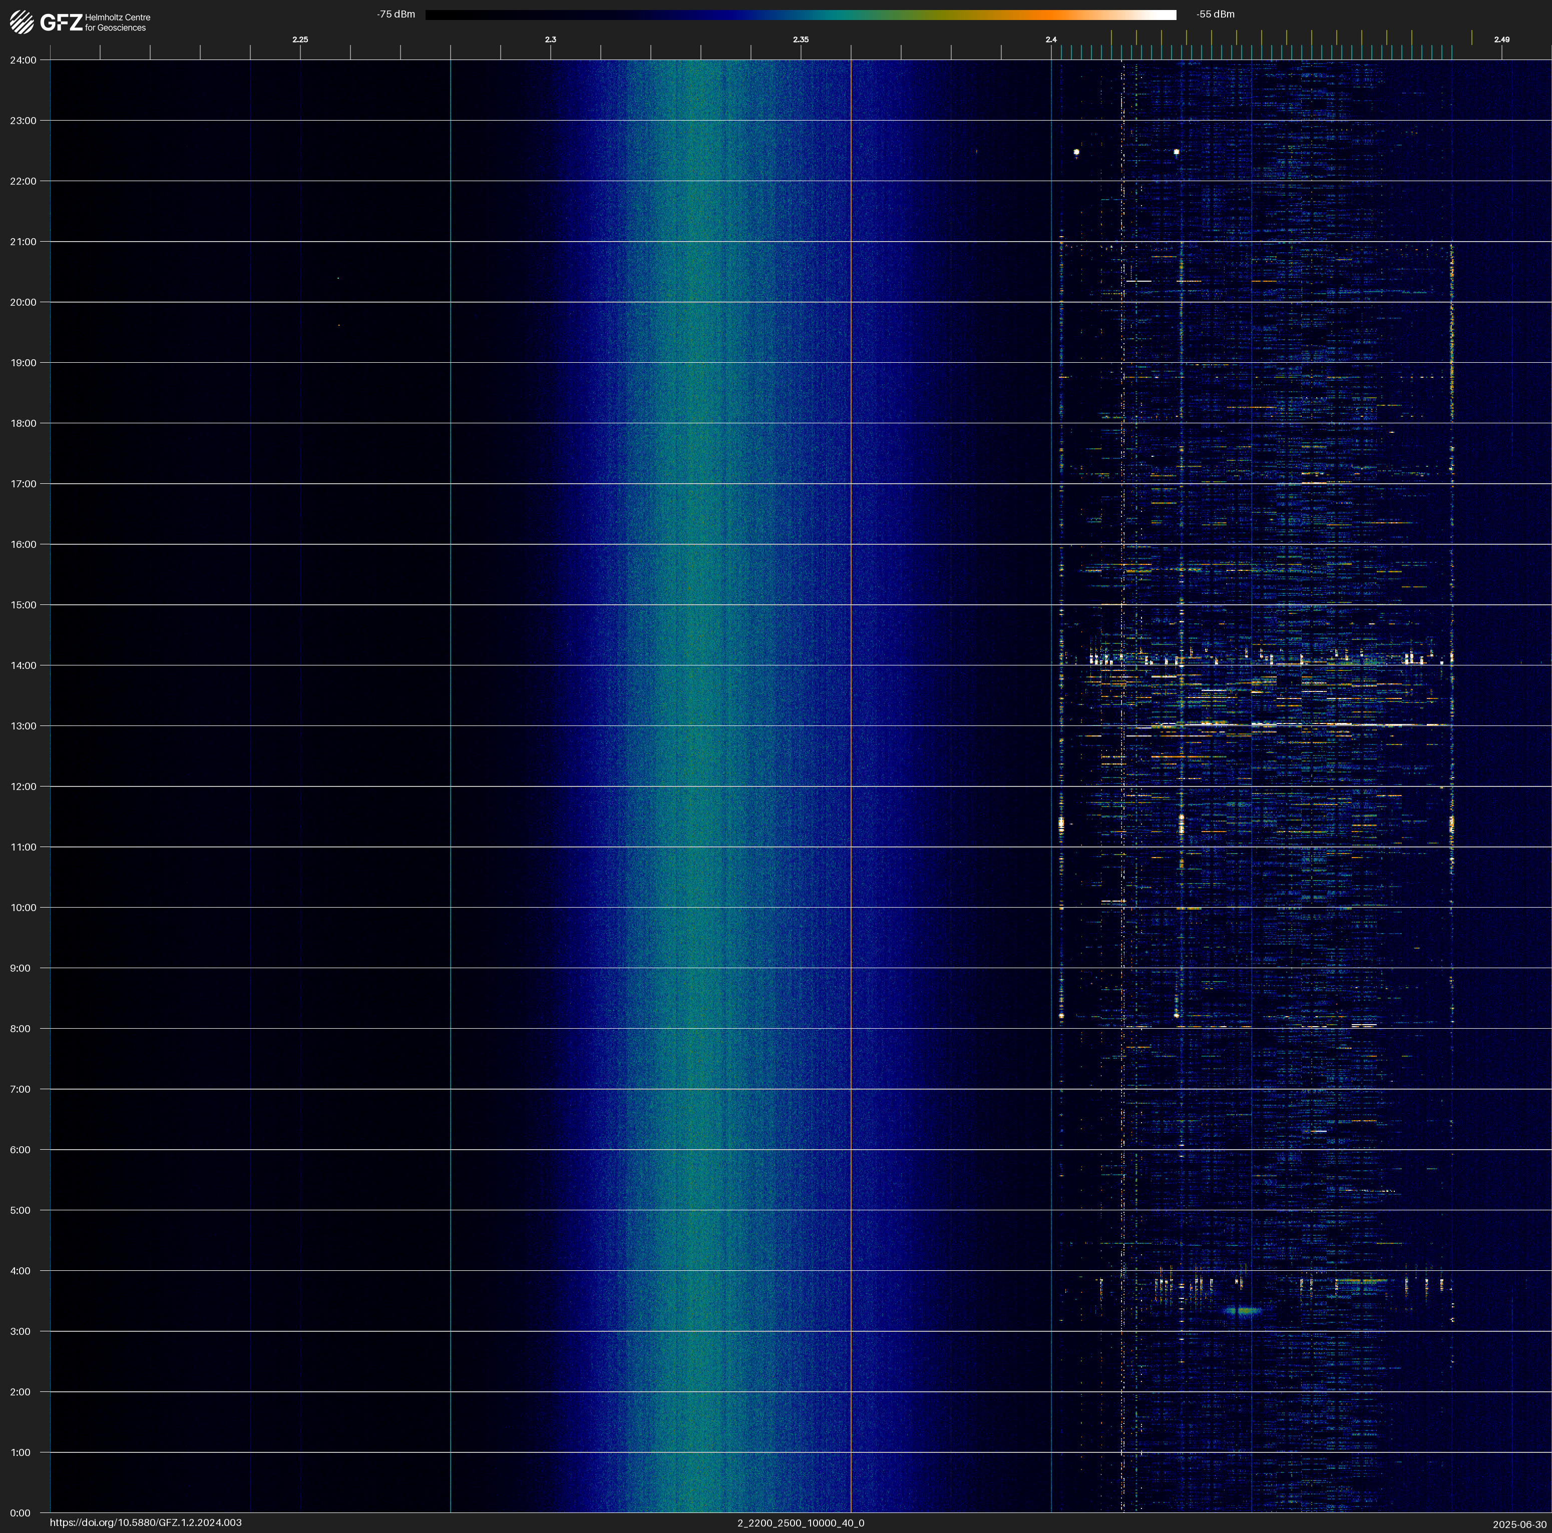
Task: Select the 2.4 frequency axis label
Action: tap(1051, 40)
